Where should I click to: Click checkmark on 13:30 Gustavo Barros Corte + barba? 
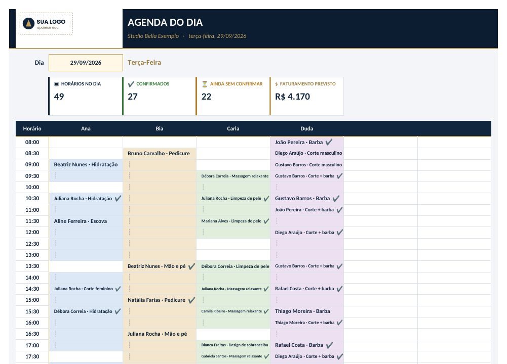click(339, 266)
